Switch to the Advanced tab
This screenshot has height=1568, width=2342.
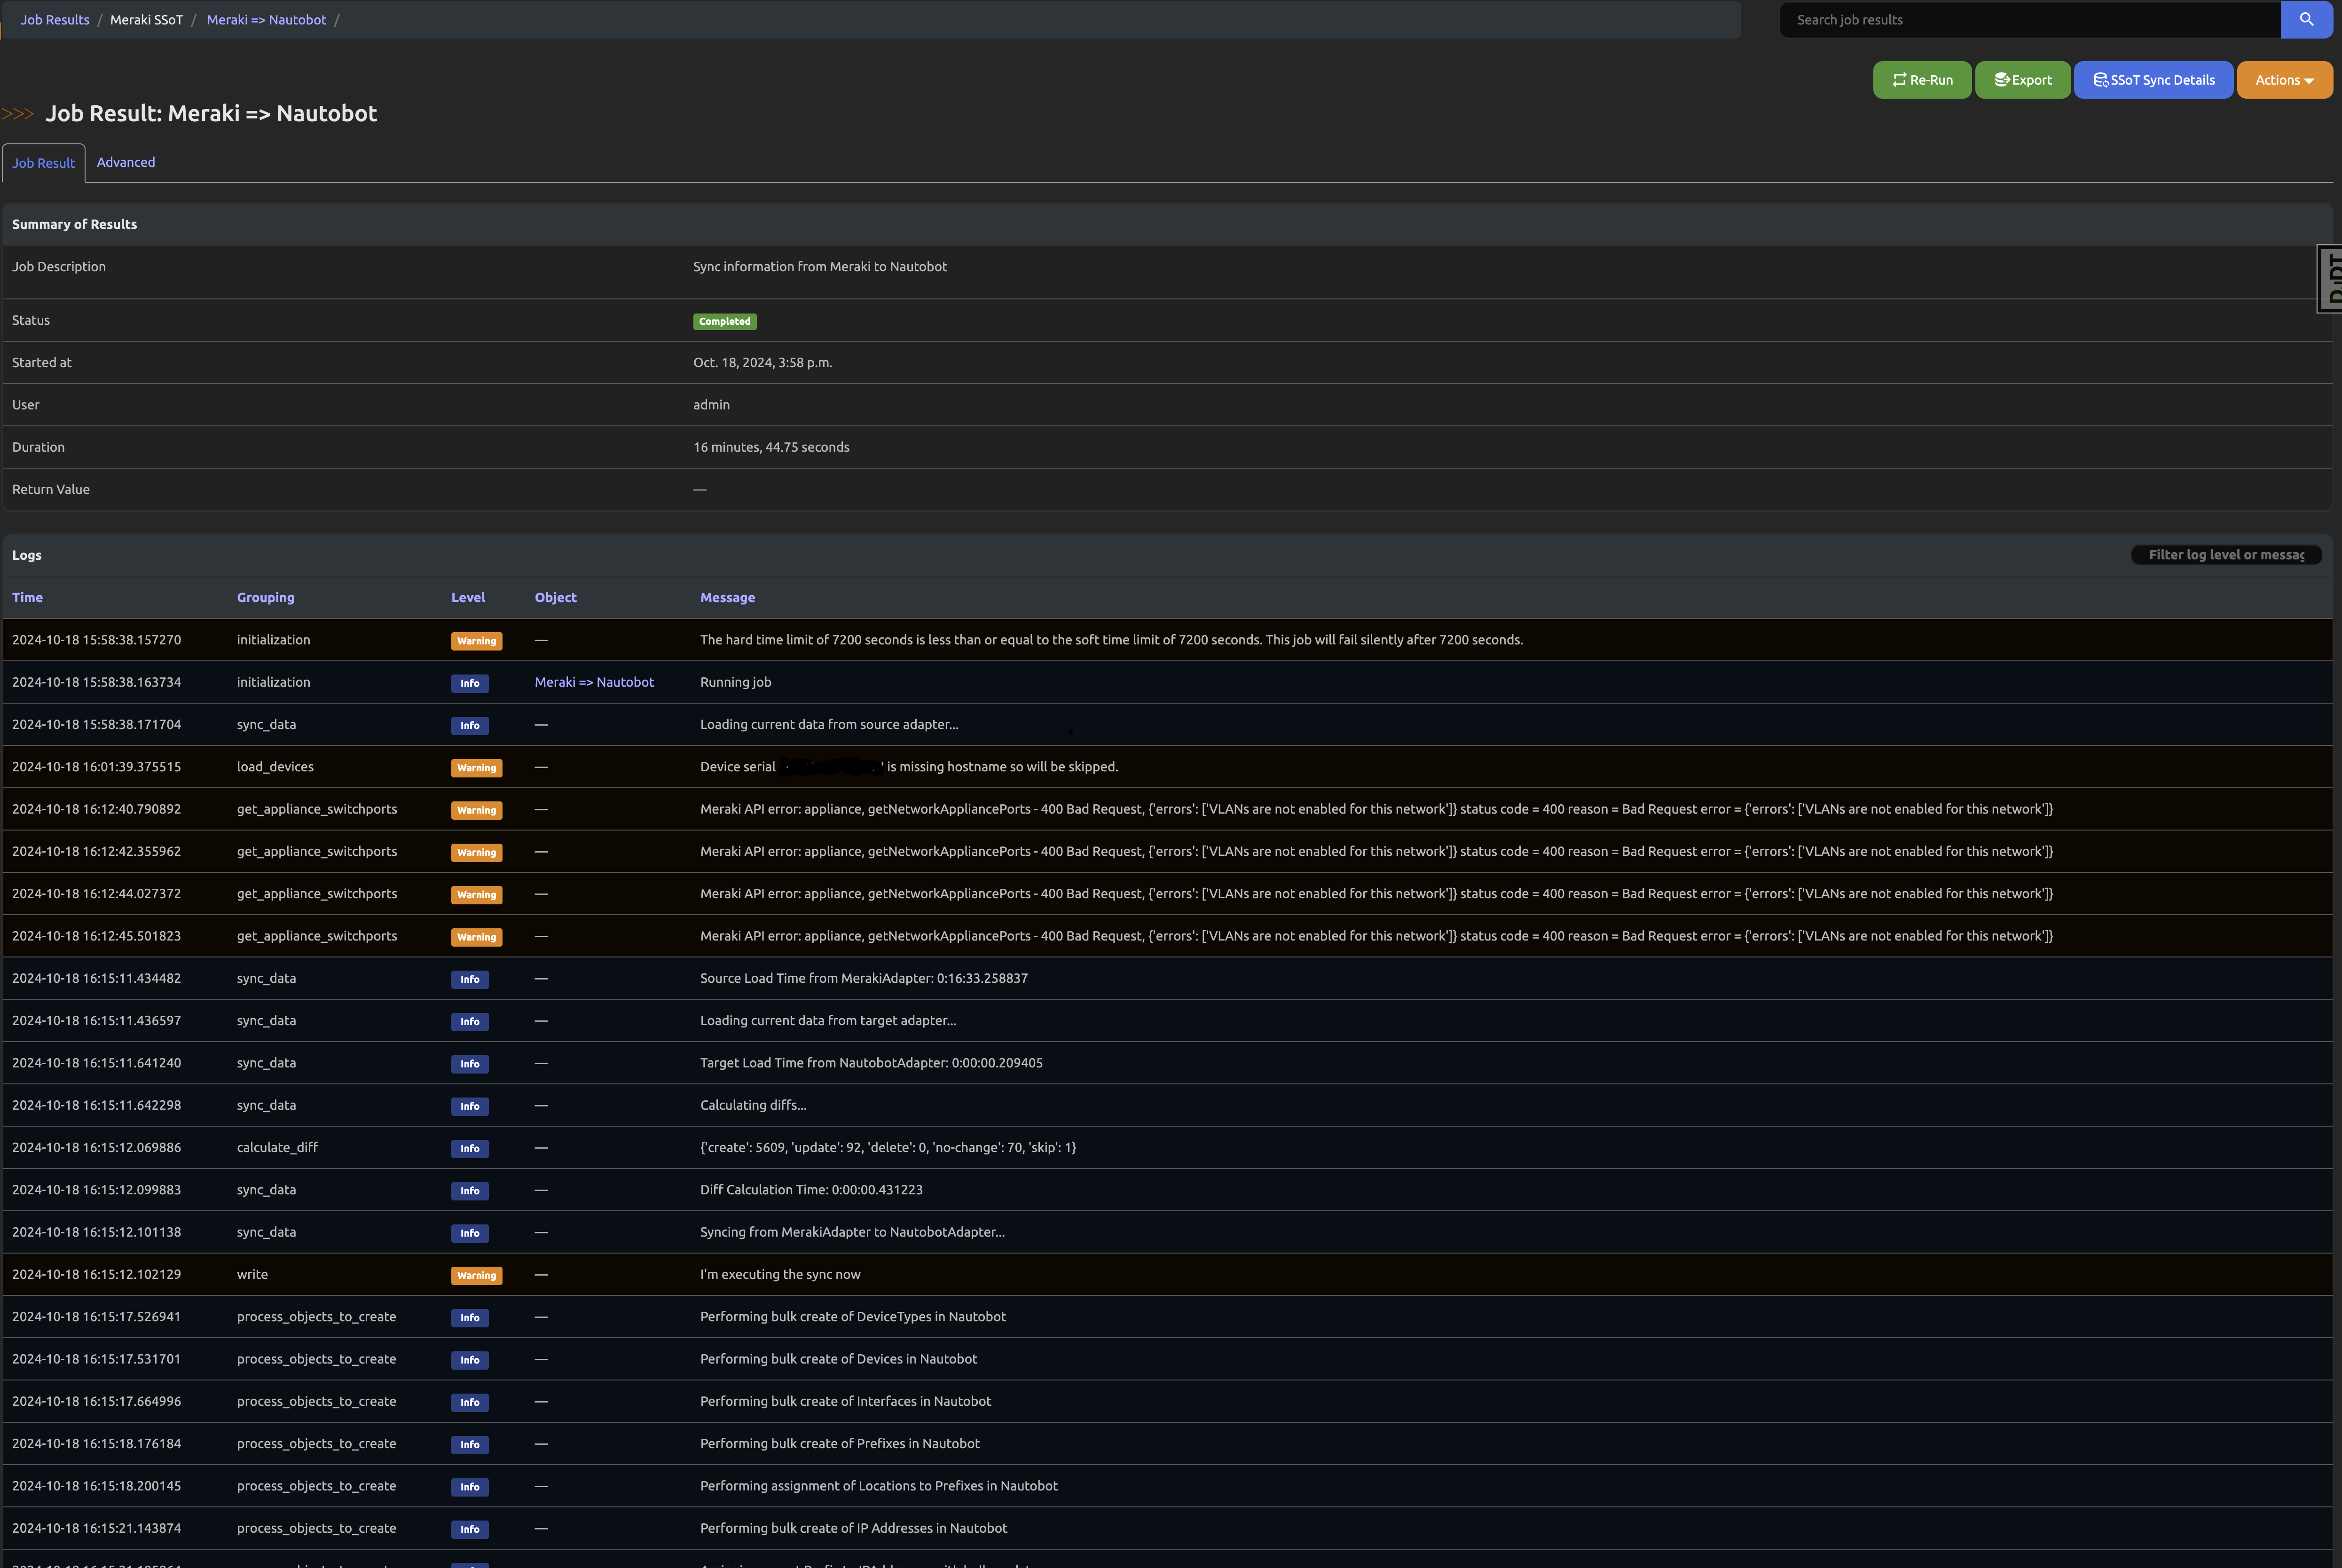126,162
